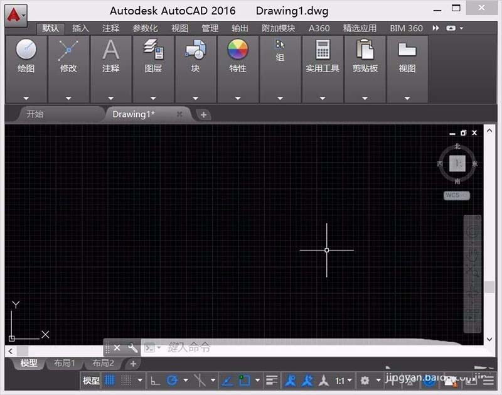Click the 块 (Block) panel icon
Image resolution: width=502 pixels, height=395 pixels.
[x=195, y=50]
